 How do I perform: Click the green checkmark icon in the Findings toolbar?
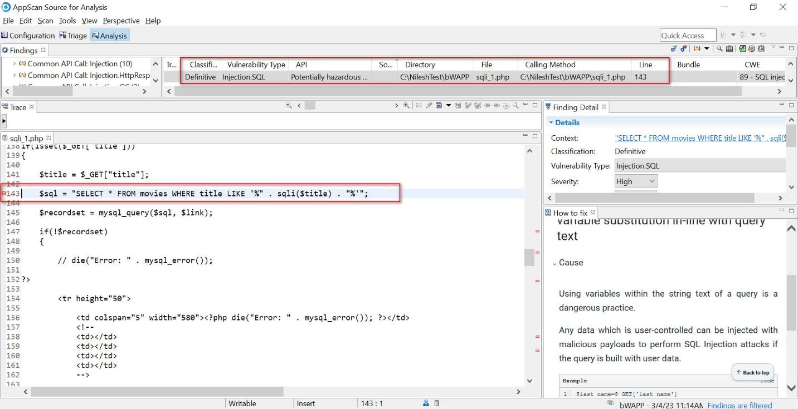741,49
